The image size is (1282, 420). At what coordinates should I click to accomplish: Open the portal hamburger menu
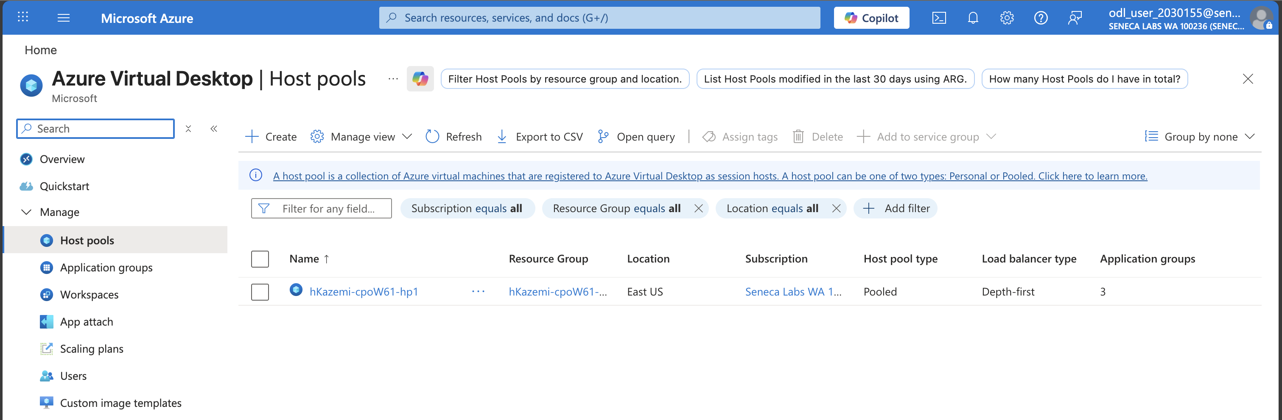click(64, 18)
